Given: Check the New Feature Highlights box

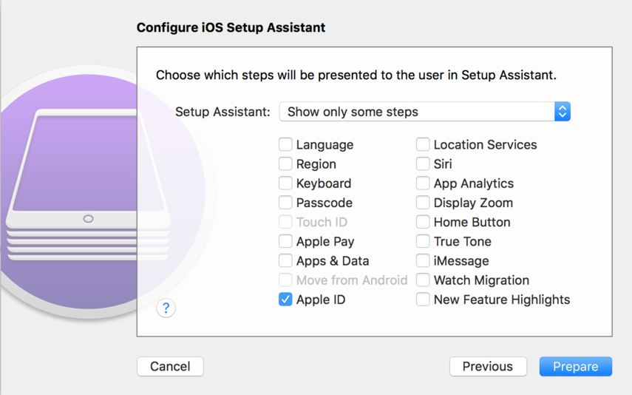Looking at the screenshot, I should [423, 300].
